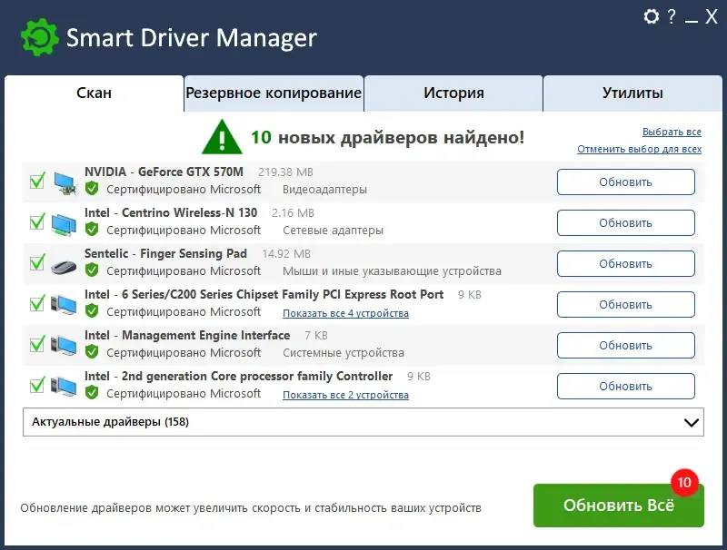
Task: Click the NVIDIA video adapter device icon
Action: (66, 181)
